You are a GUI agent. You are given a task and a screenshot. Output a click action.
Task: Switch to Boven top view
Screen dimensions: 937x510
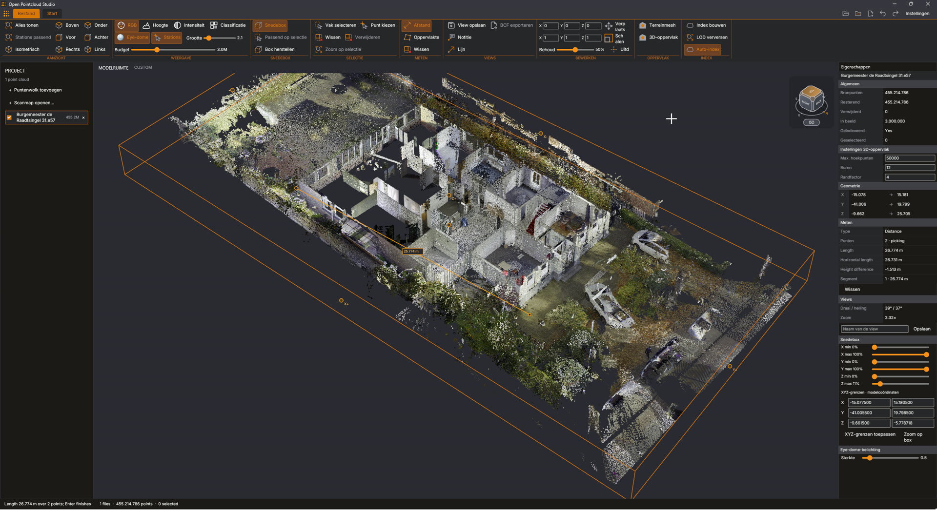[67, 25]
